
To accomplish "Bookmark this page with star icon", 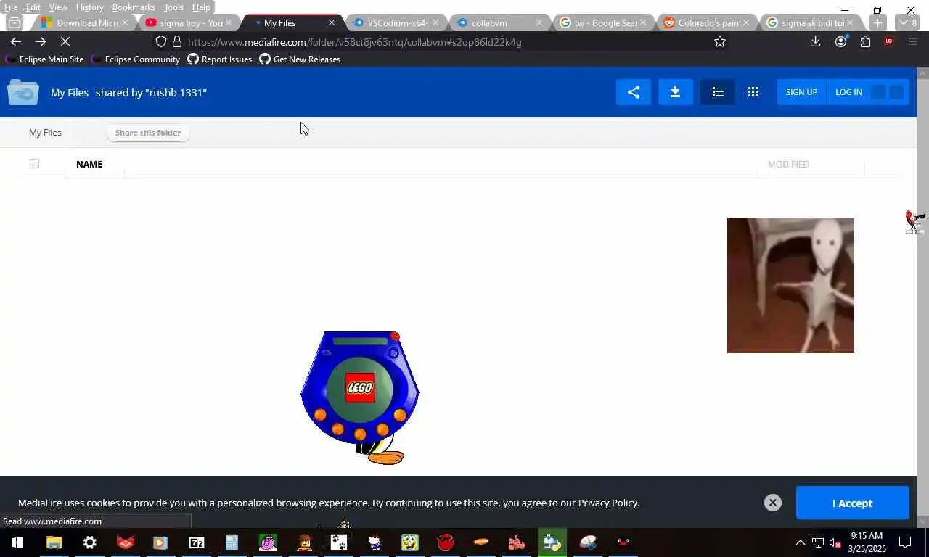I will (720, 42).
